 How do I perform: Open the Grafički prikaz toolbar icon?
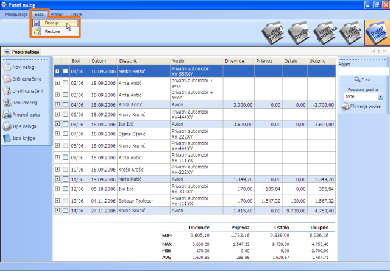273,33
